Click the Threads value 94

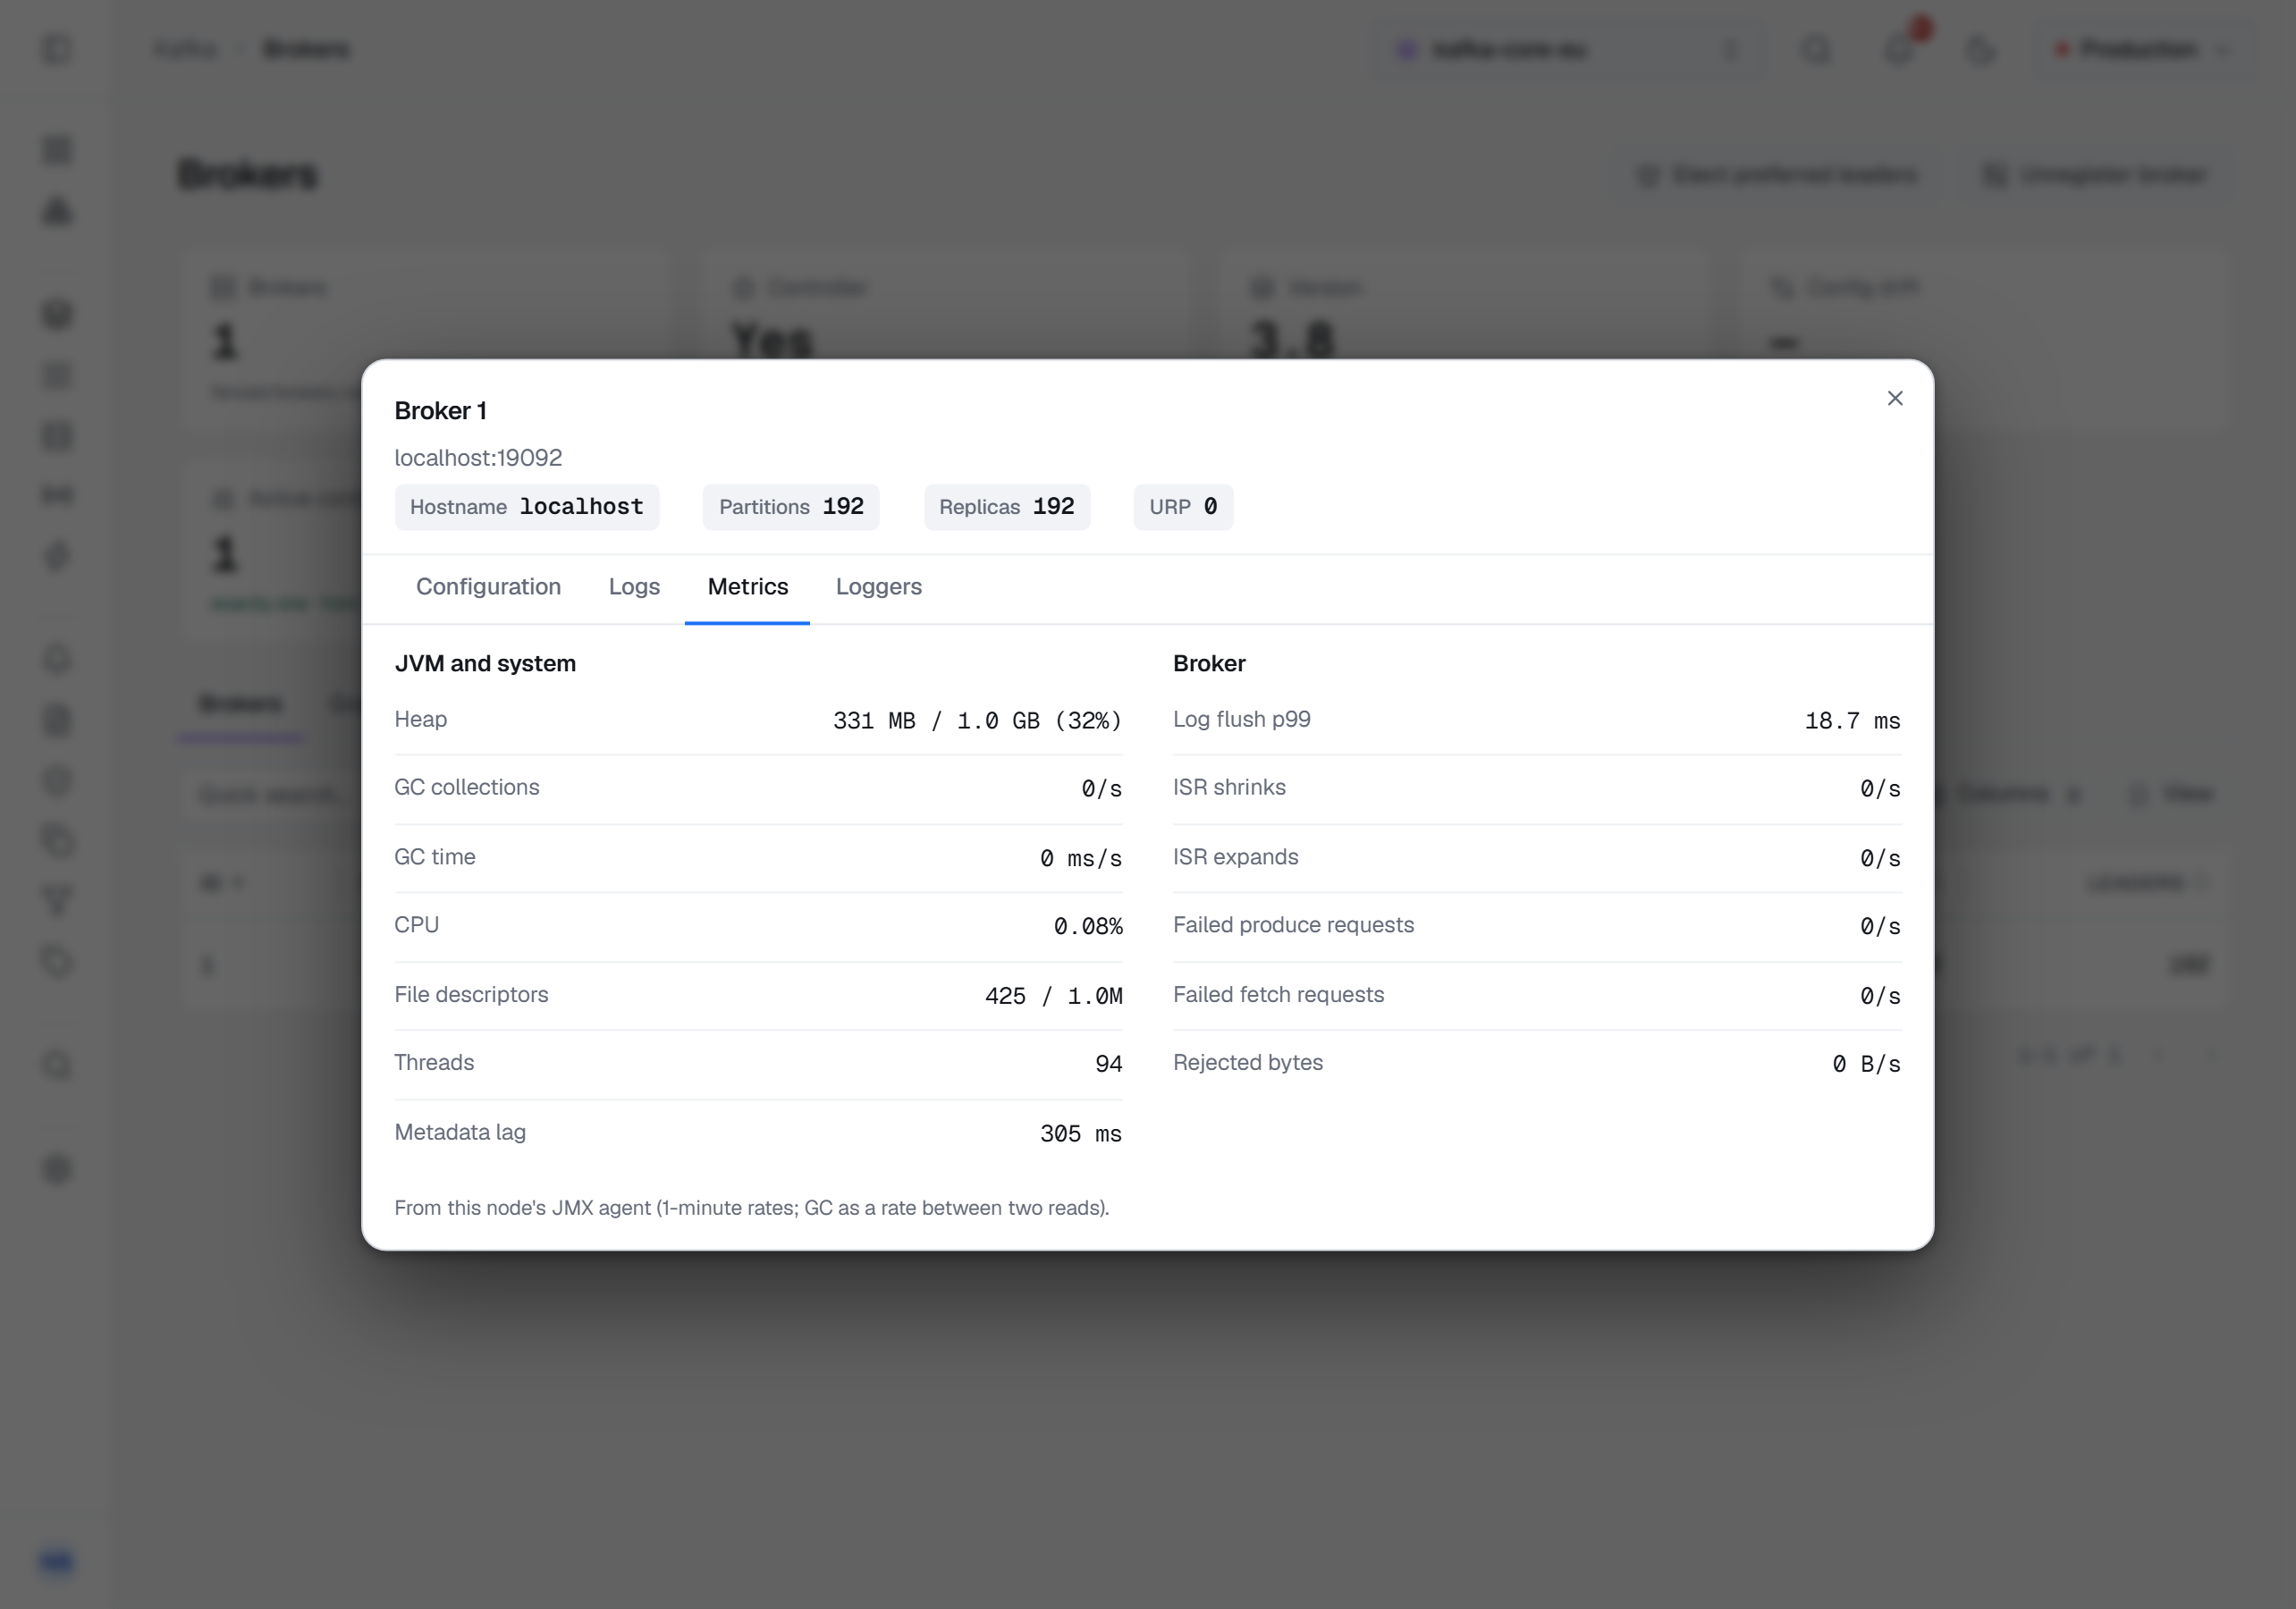pos(1108,1064)
